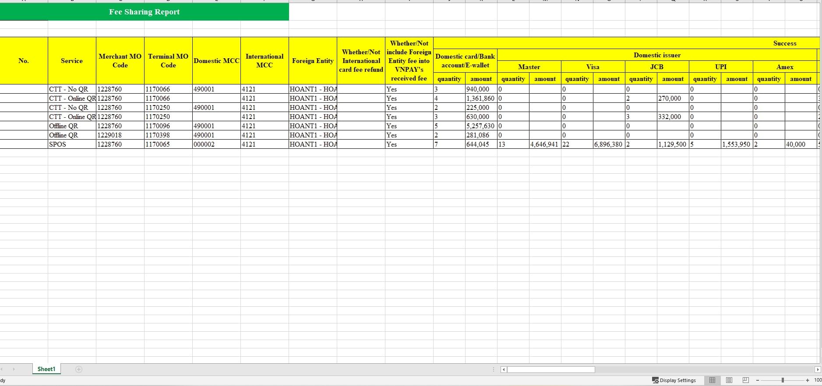Switch to Normal view in status bar

point(712,380)
